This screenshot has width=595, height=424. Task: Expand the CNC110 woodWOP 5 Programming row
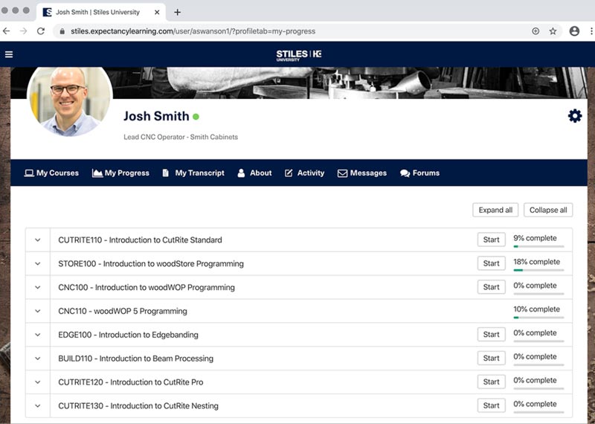(37, 311)
